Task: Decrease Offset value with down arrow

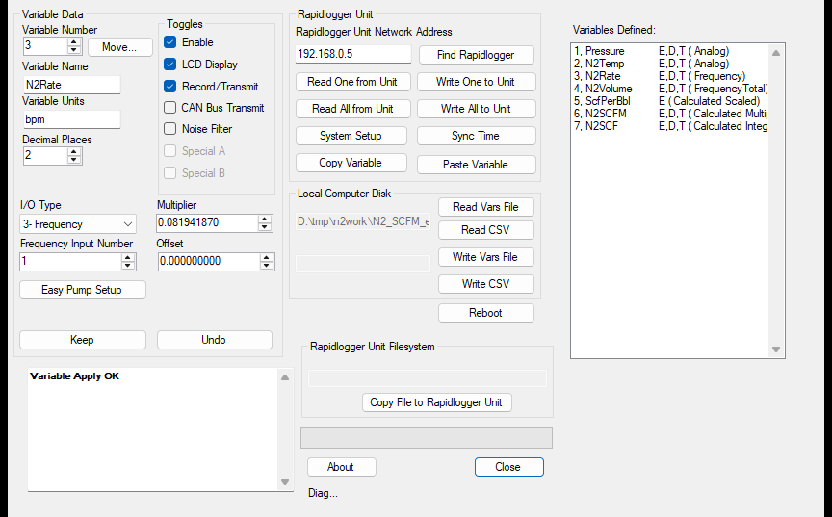Action: [x=267, y=265]
